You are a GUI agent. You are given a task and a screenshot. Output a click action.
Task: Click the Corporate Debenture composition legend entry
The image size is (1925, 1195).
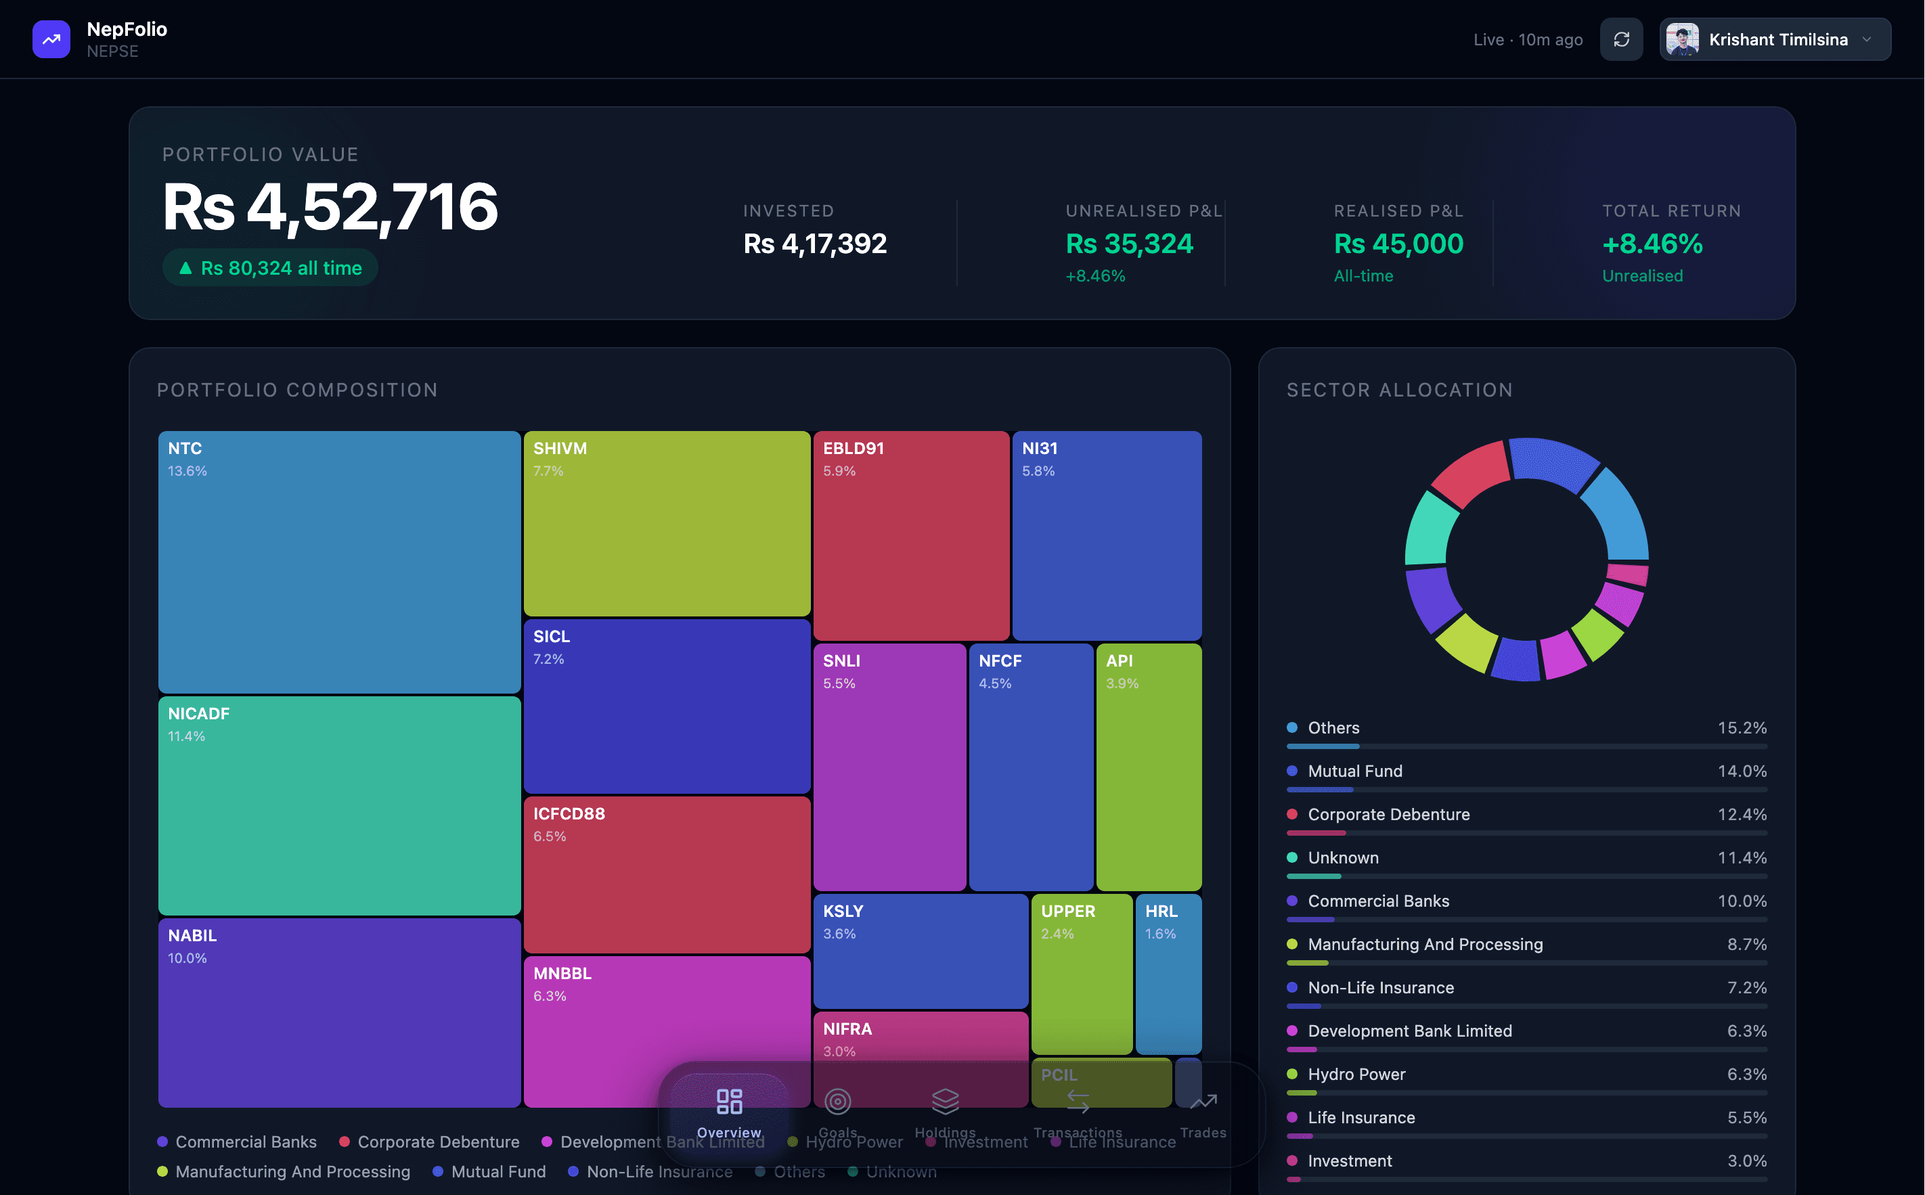429,1142
